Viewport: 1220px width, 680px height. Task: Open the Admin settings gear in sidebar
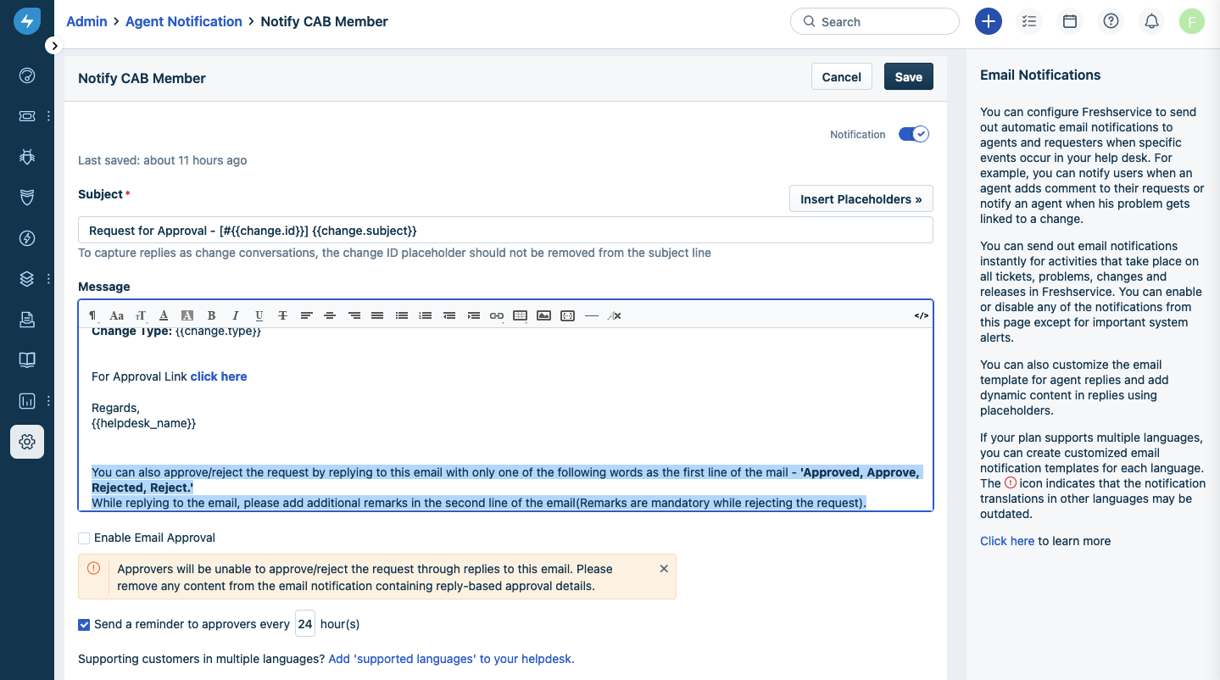[x=26, y=442]
